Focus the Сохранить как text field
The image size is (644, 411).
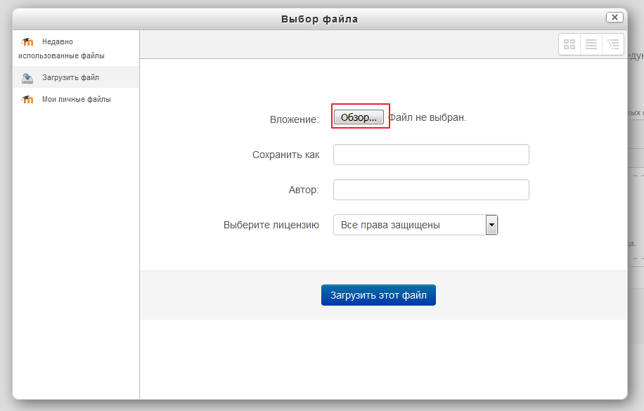pyautogui.click(x=431, y=155)
